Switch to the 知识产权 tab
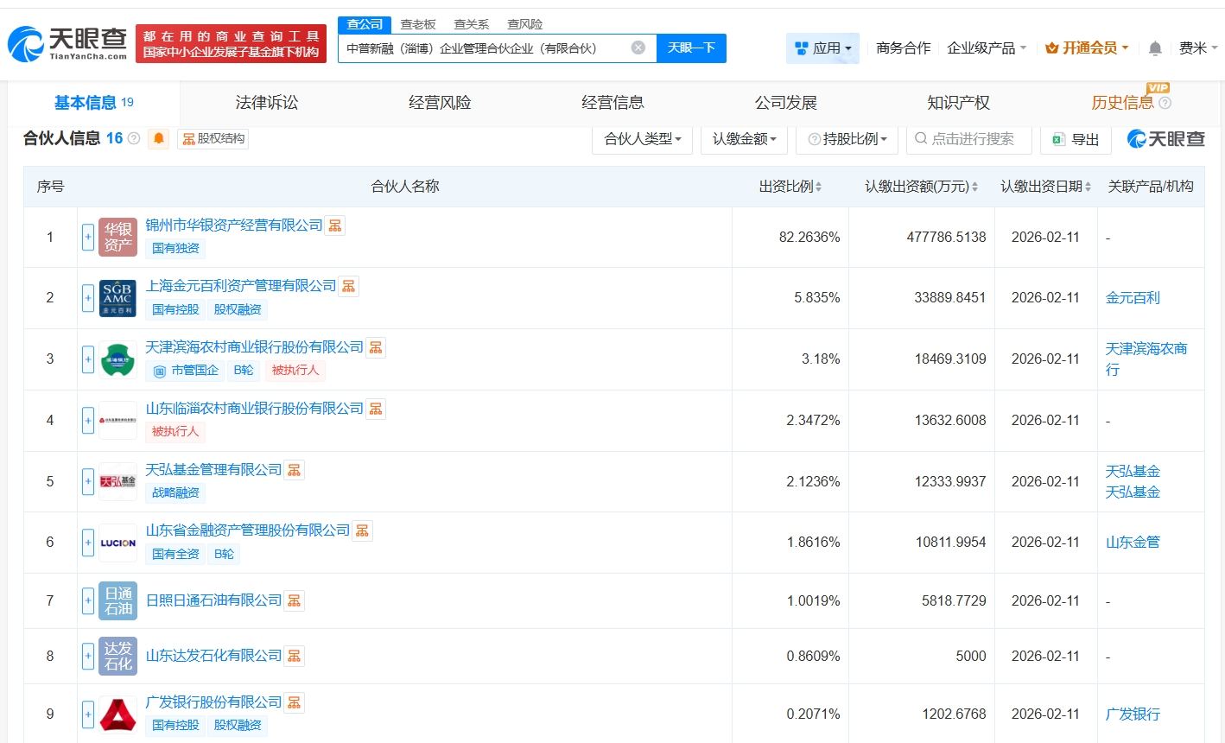The width and height of the screenshot is (1225, 743). coord(958,103)
